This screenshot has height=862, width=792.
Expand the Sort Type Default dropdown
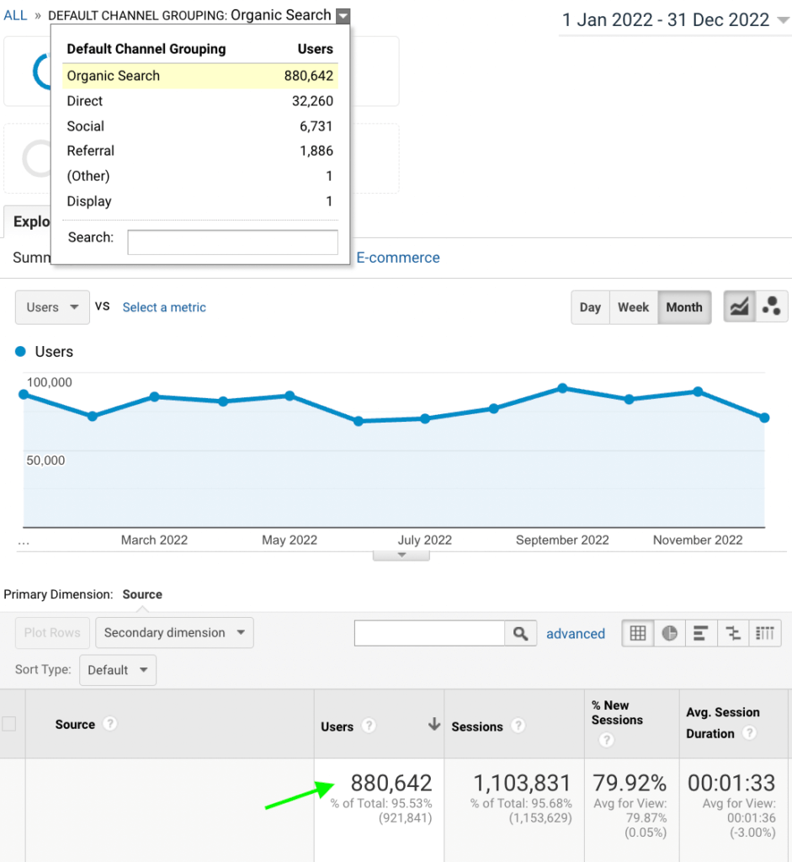(x=118, y=670)
